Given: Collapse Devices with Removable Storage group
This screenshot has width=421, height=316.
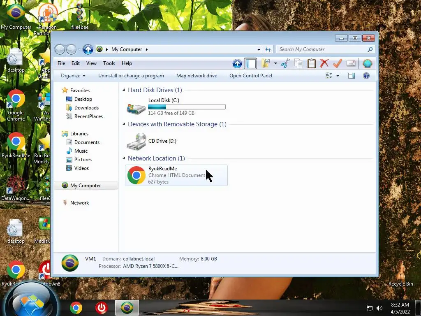Looking at the screenshot, I should [124, 124].
